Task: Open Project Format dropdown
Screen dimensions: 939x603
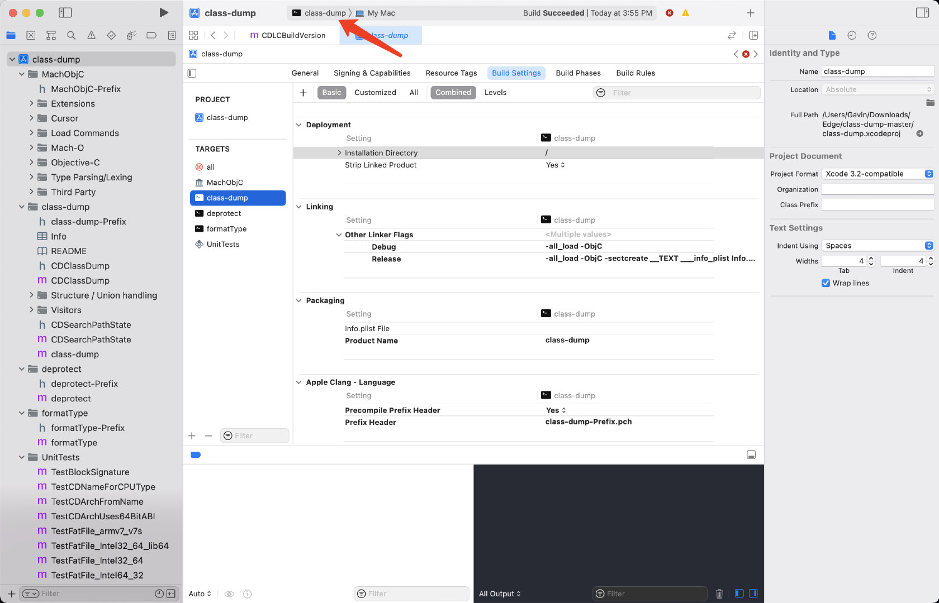Action: click(x=878, y=174)
